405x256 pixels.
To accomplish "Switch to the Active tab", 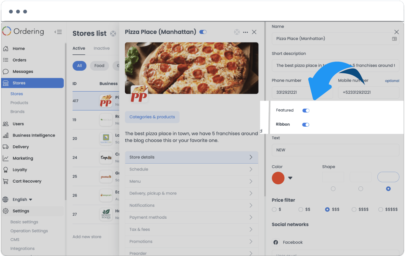I will click(79, 49).
